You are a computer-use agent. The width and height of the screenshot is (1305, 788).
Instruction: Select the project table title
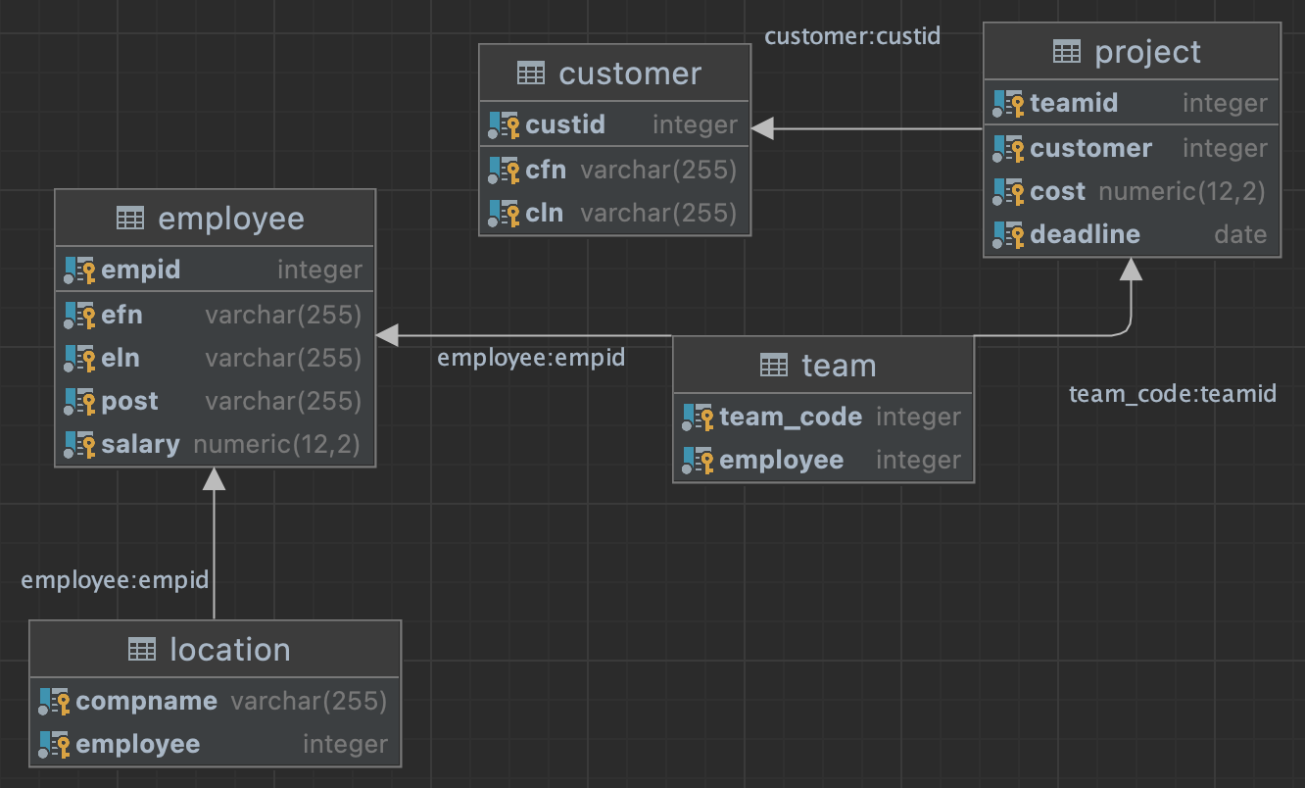1148,52
